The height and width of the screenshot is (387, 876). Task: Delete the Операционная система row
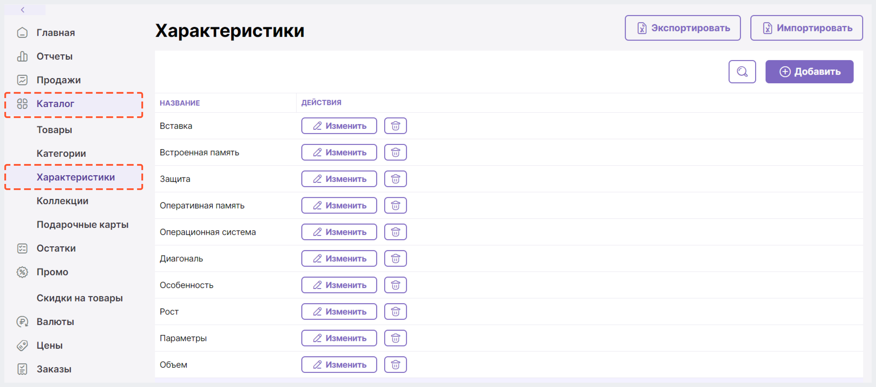[x=395, y=232]
